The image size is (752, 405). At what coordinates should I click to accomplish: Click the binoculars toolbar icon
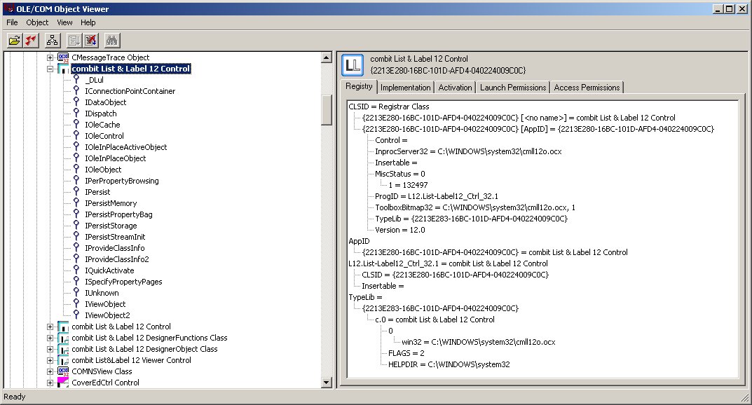coord(113,40)
